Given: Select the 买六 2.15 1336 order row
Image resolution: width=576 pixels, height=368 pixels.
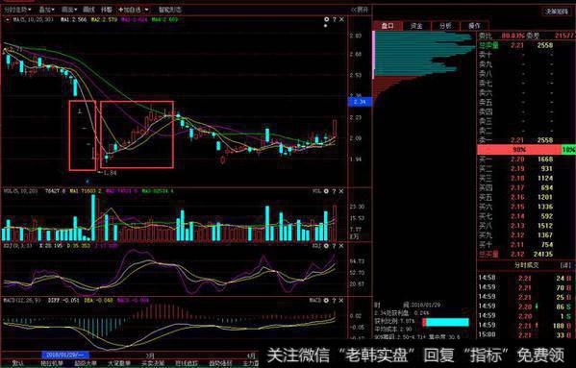Looking at the screenshot, I should tap(526, 207).
